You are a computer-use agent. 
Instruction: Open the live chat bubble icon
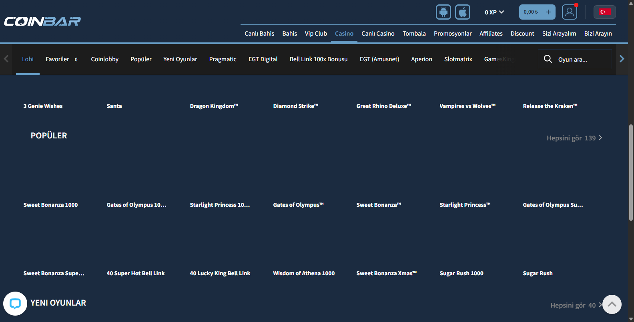(x=15, y=304)
